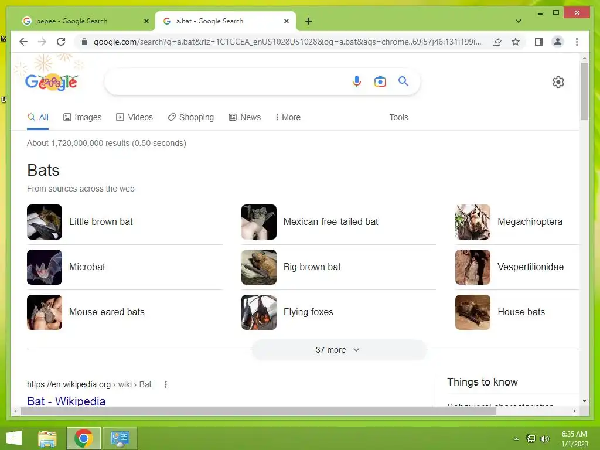Open the tab search dropdown chevron
The height and width of the screenshot is (450, 600).
(519, 21)
